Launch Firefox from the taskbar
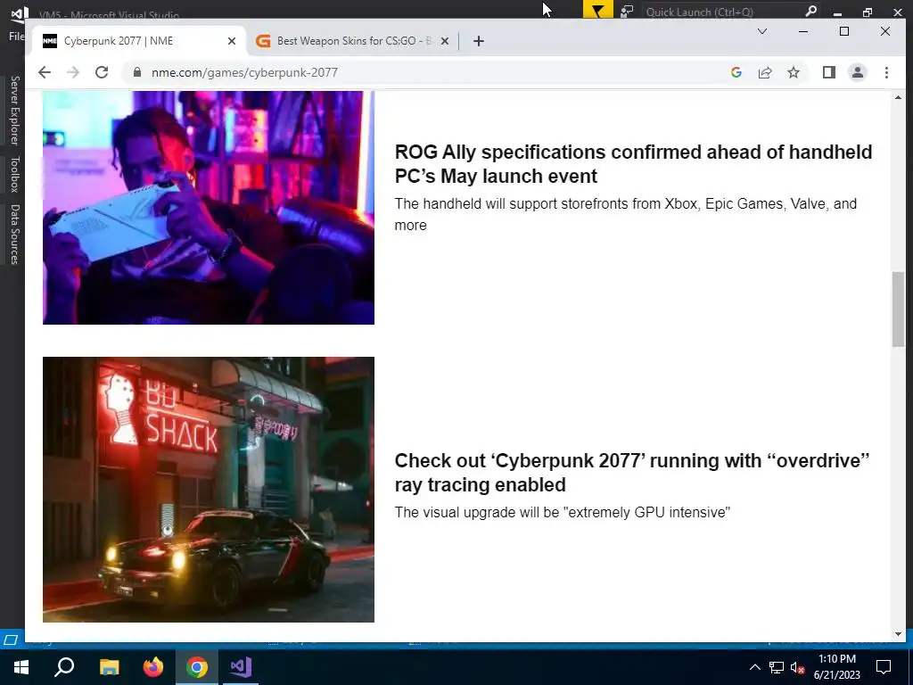Viewport: 913px width, 685px height. [153, 667]
